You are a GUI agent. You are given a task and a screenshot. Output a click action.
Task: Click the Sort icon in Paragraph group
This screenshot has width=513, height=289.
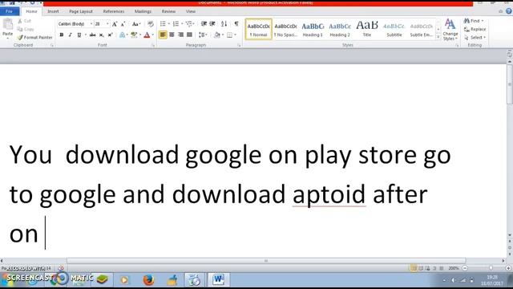click(224, 23)
